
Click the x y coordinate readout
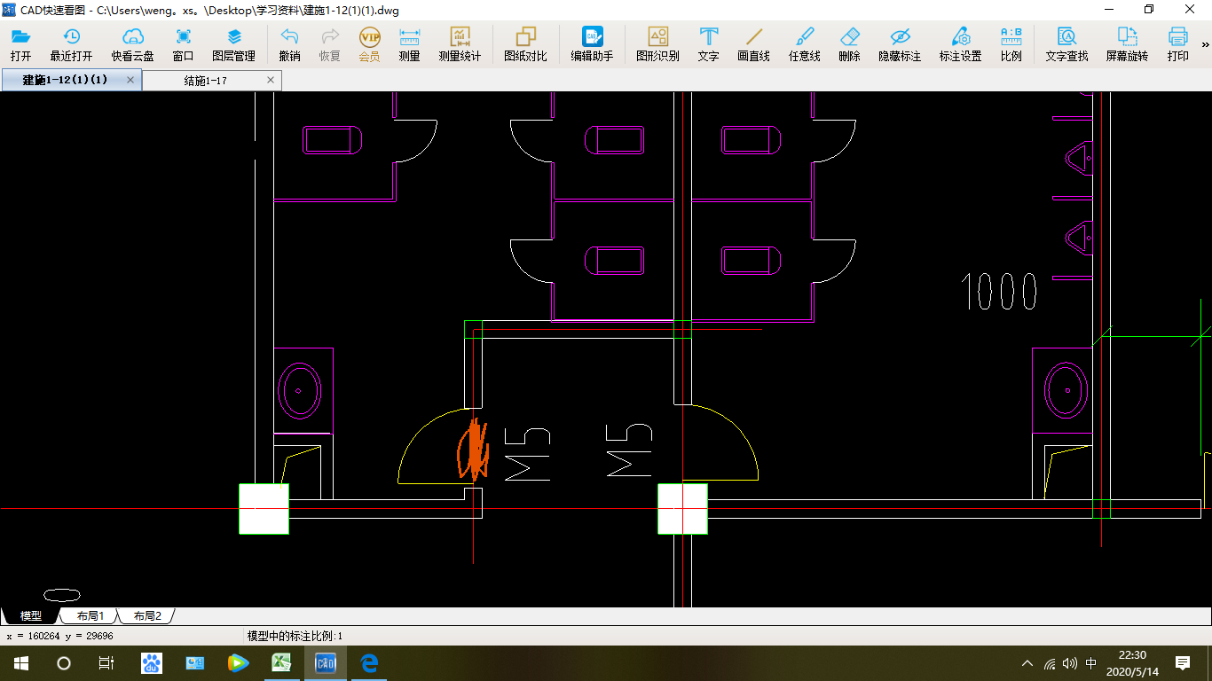(x=59, y=636)
